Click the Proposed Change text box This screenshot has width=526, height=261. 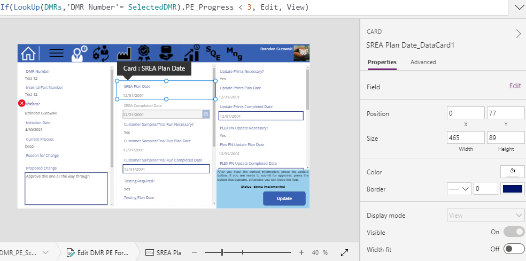tap(66, 189)
